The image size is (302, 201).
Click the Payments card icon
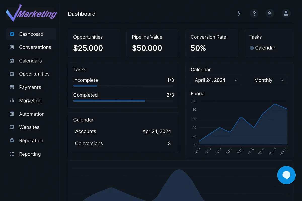12,87
